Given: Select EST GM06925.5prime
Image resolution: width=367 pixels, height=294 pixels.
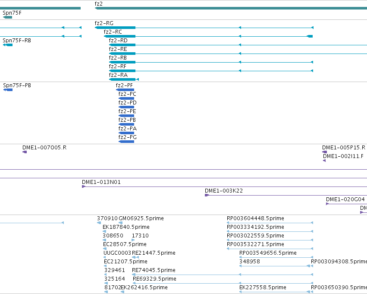Looking at the screenshot, I should tap(121, 223).
